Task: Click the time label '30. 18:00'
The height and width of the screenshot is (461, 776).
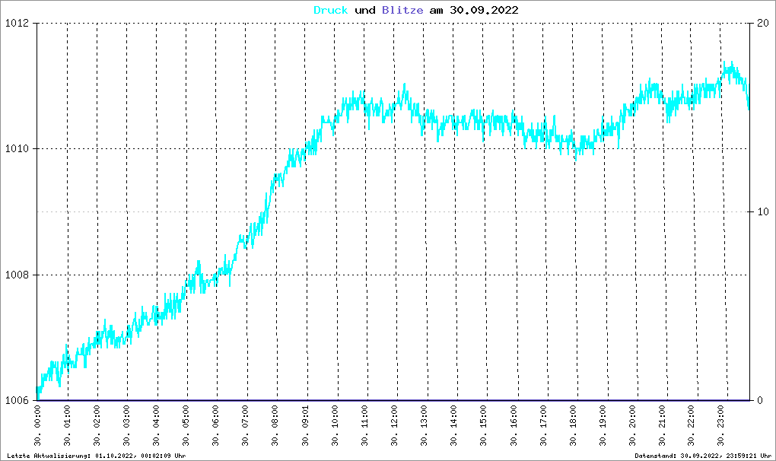Action: pos(573,426)
